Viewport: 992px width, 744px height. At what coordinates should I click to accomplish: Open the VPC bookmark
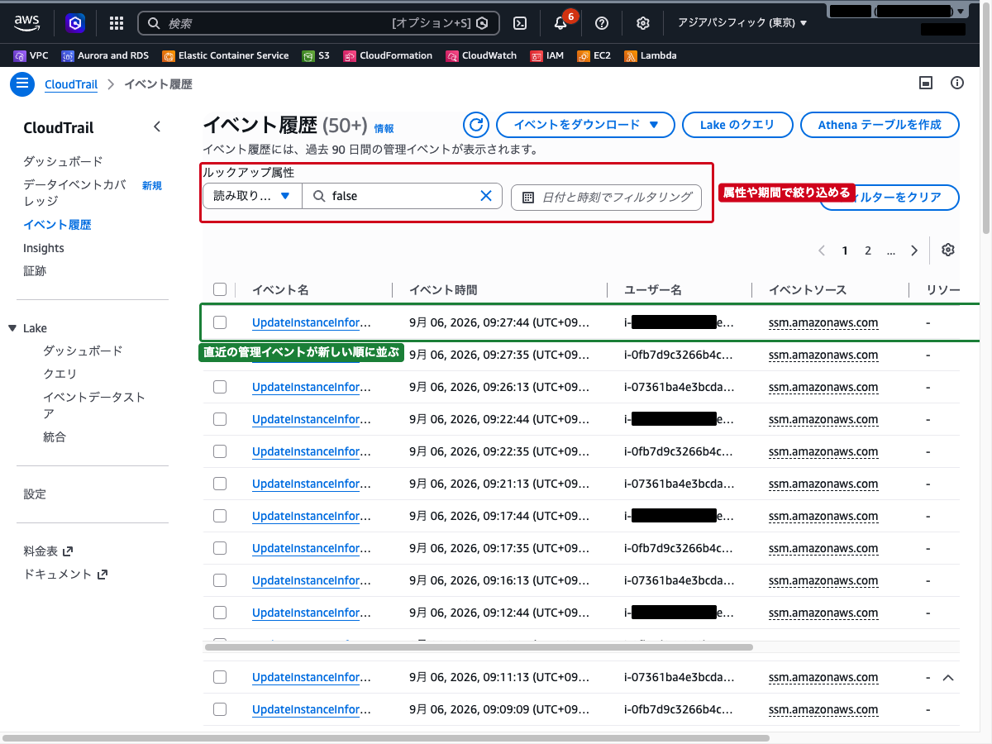(31, 55)
